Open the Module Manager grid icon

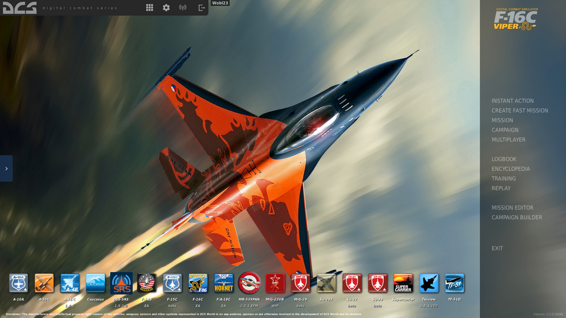point(150,8)
